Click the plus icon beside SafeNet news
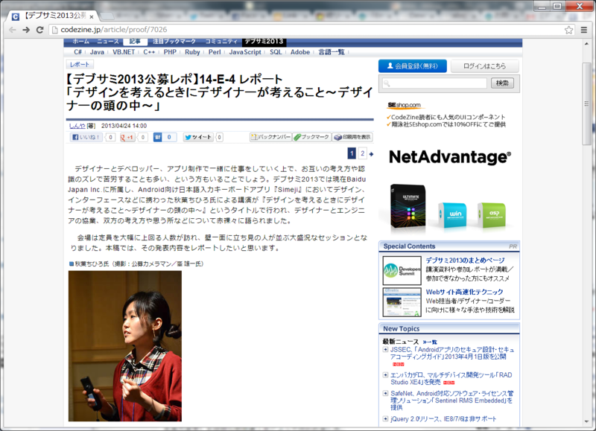The image size is (596, 431). tap(385, 393)
